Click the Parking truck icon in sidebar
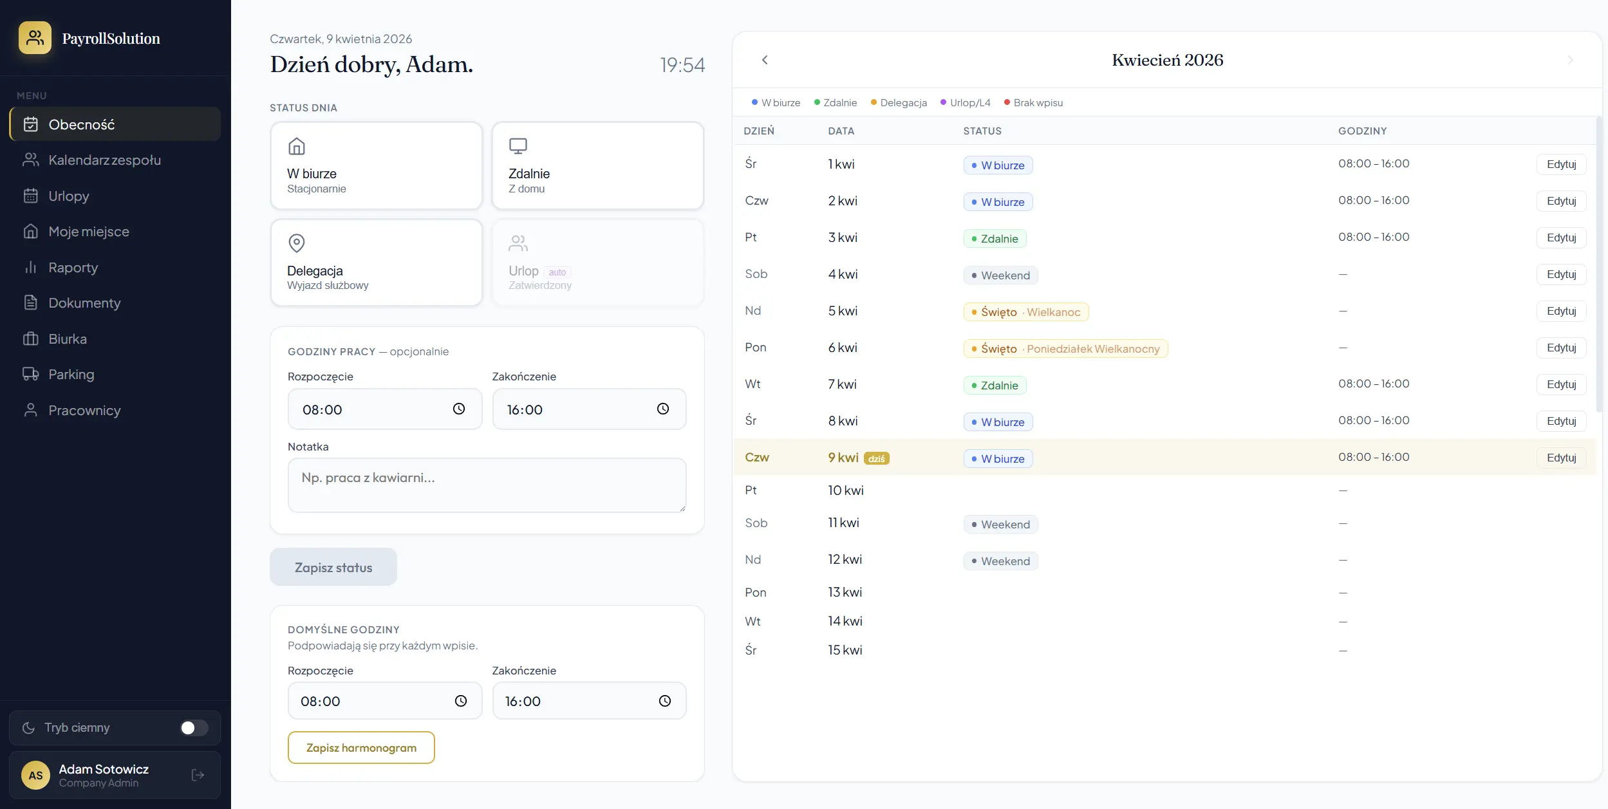Screen dimensions: 1608x809 (30, 374)
